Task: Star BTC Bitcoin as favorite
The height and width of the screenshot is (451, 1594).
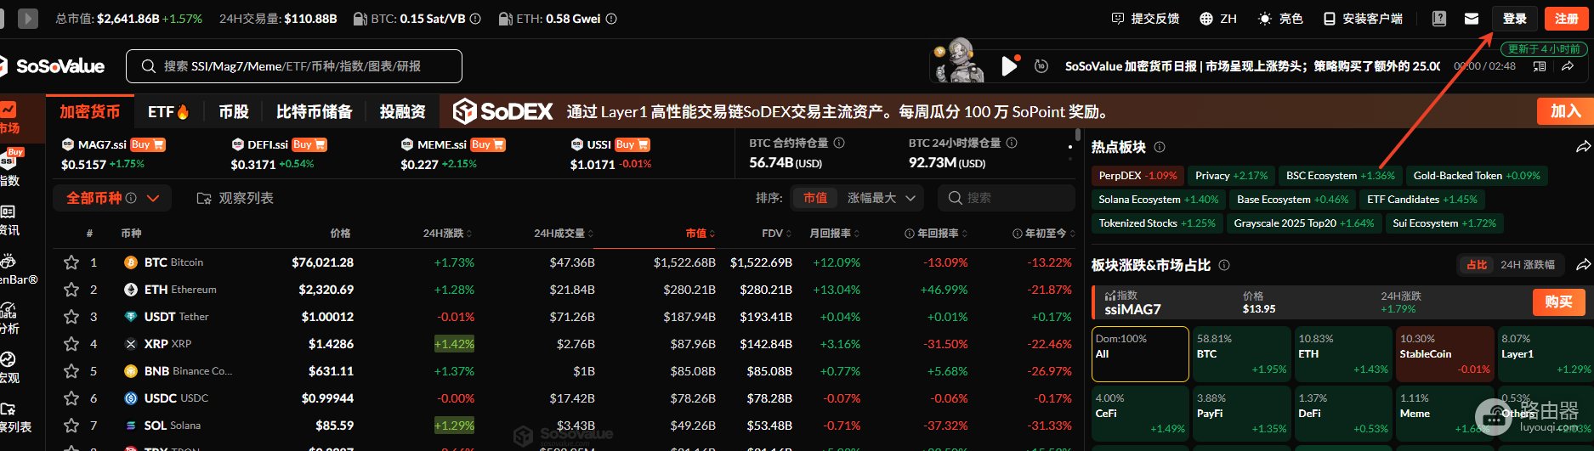Action: 71,262
